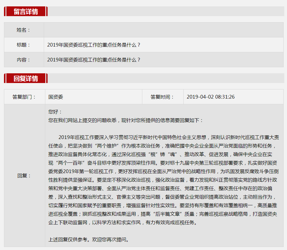
Task: Click the 姓名 label cell
Action: pos(24,30)
